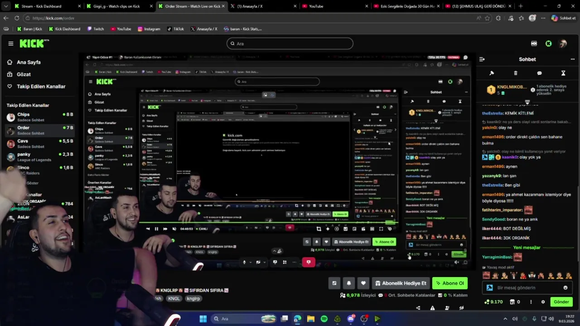The width and height of the screenshot is (580, 326).
Task: Select Sinco channel in followed list
Action: coord(40,170)
